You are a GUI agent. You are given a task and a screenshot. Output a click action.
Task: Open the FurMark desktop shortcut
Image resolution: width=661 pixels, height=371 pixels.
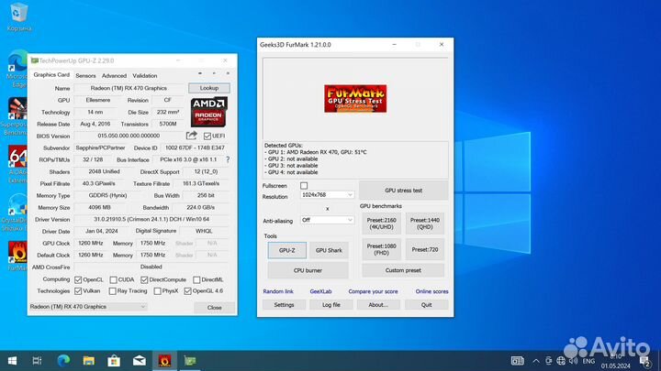(x=17, y=256)
